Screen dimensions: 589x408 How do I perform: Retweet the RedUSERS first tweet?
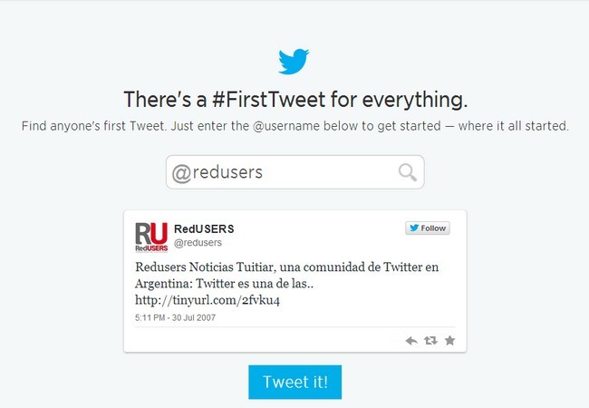click(430, 341)
